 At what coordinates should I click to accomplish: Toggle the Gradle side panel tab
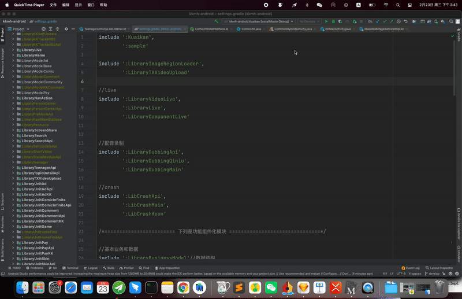tap(459, 35)
